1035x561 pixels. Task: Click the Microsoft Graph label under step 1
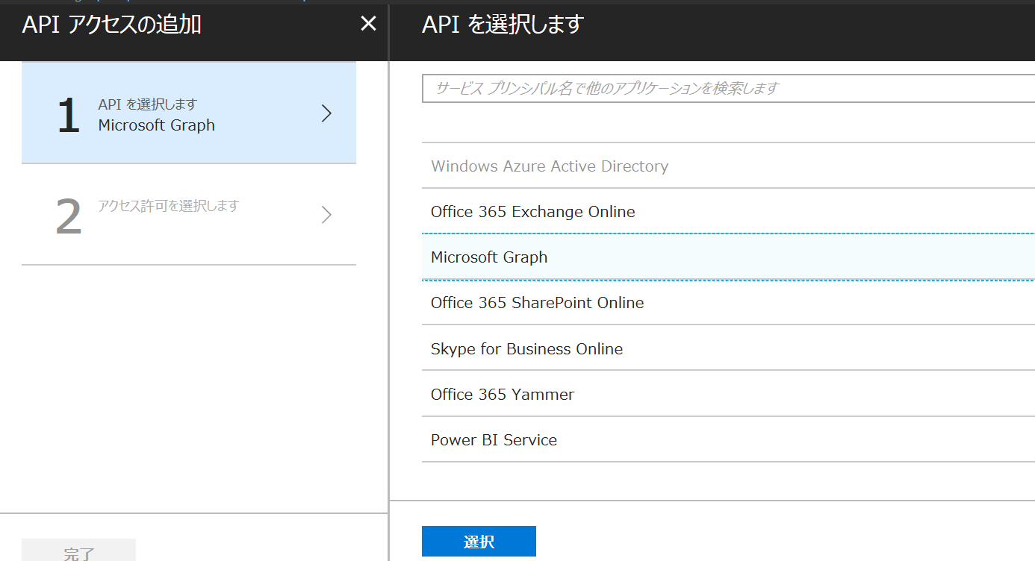[x=156, y=125]
